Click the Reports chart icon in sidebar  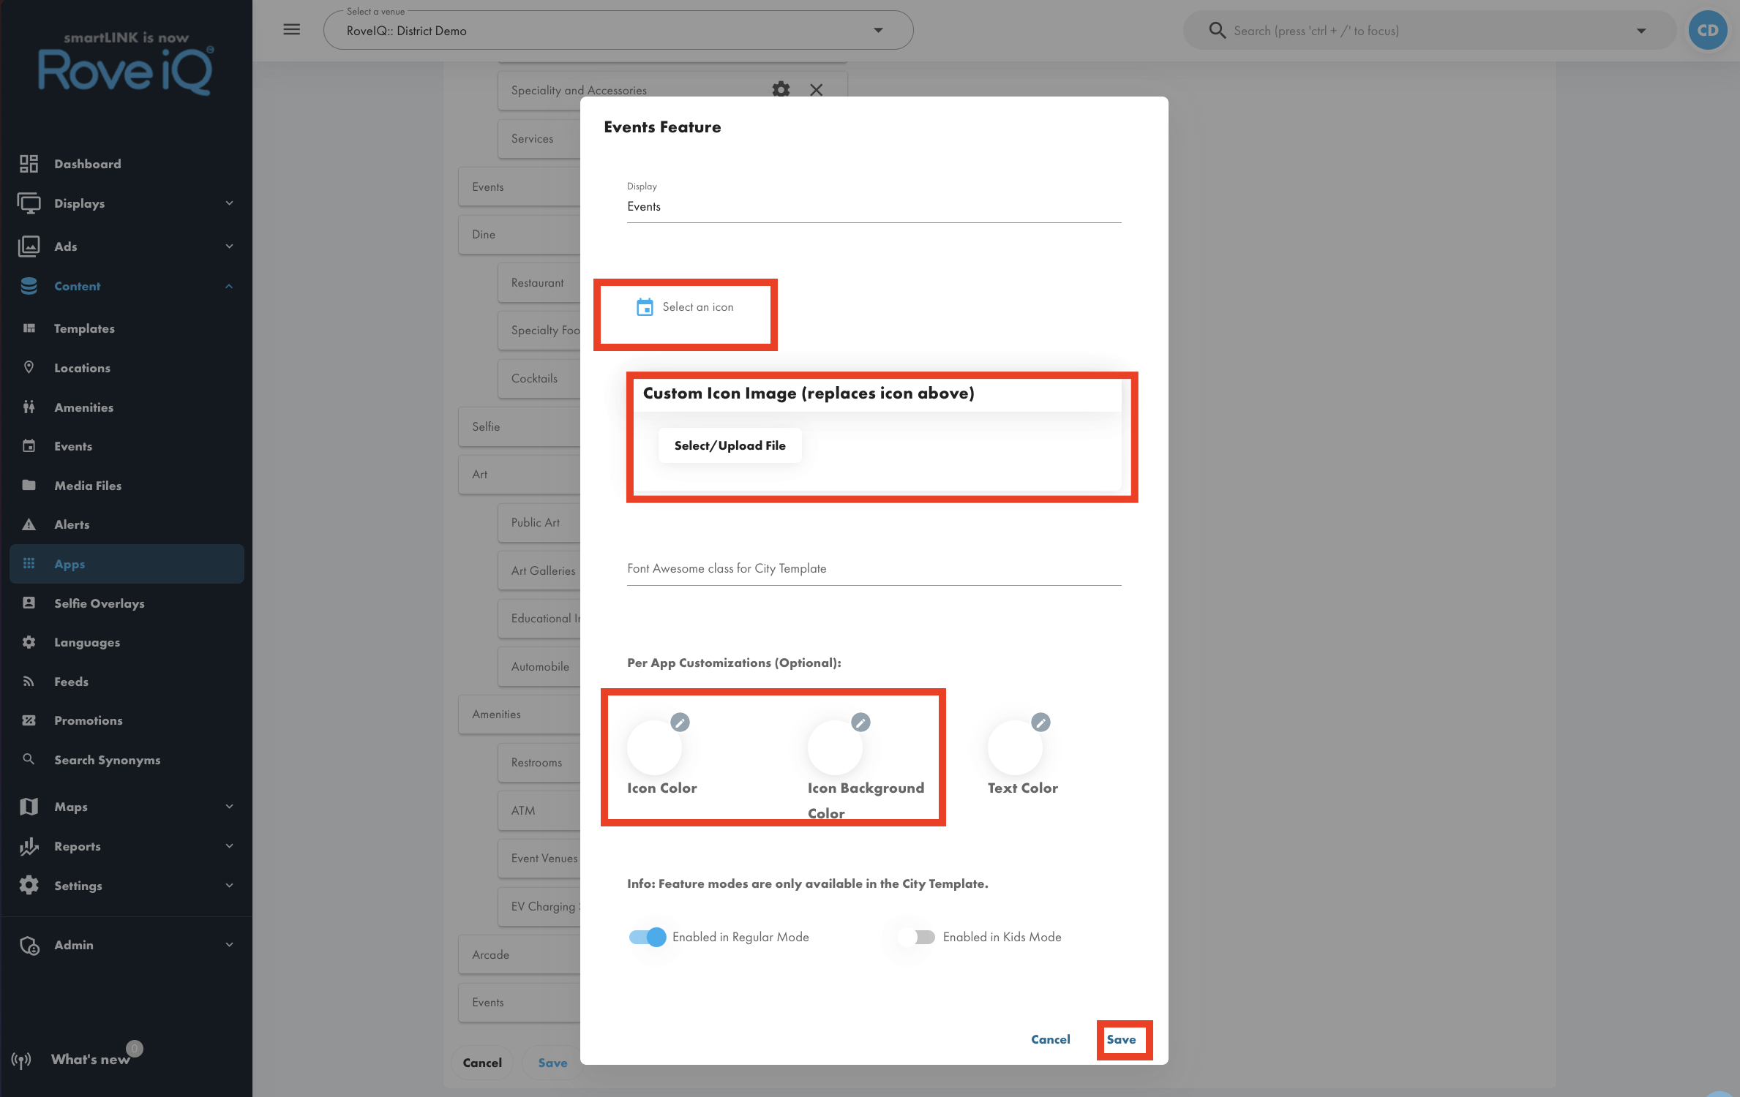29,846
